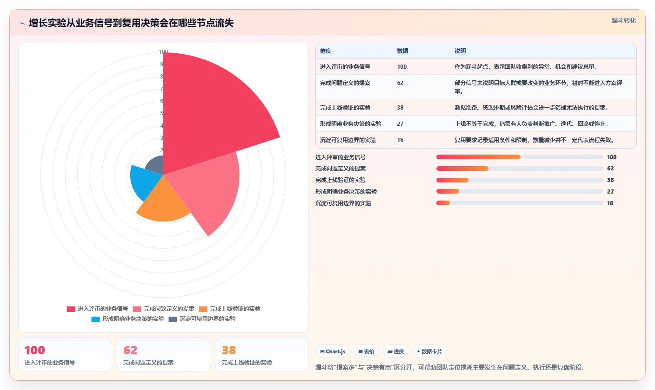Select table cell 形成明确业务决策的实验

click(351, 124)
